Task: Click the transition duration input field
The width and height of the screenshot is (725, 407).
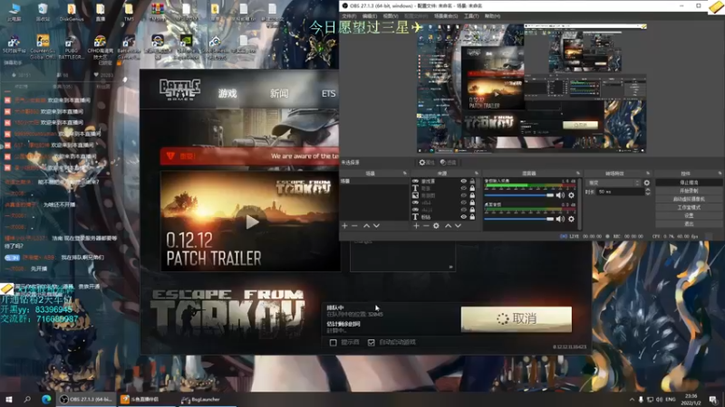Action: click(x=619, y=192)
